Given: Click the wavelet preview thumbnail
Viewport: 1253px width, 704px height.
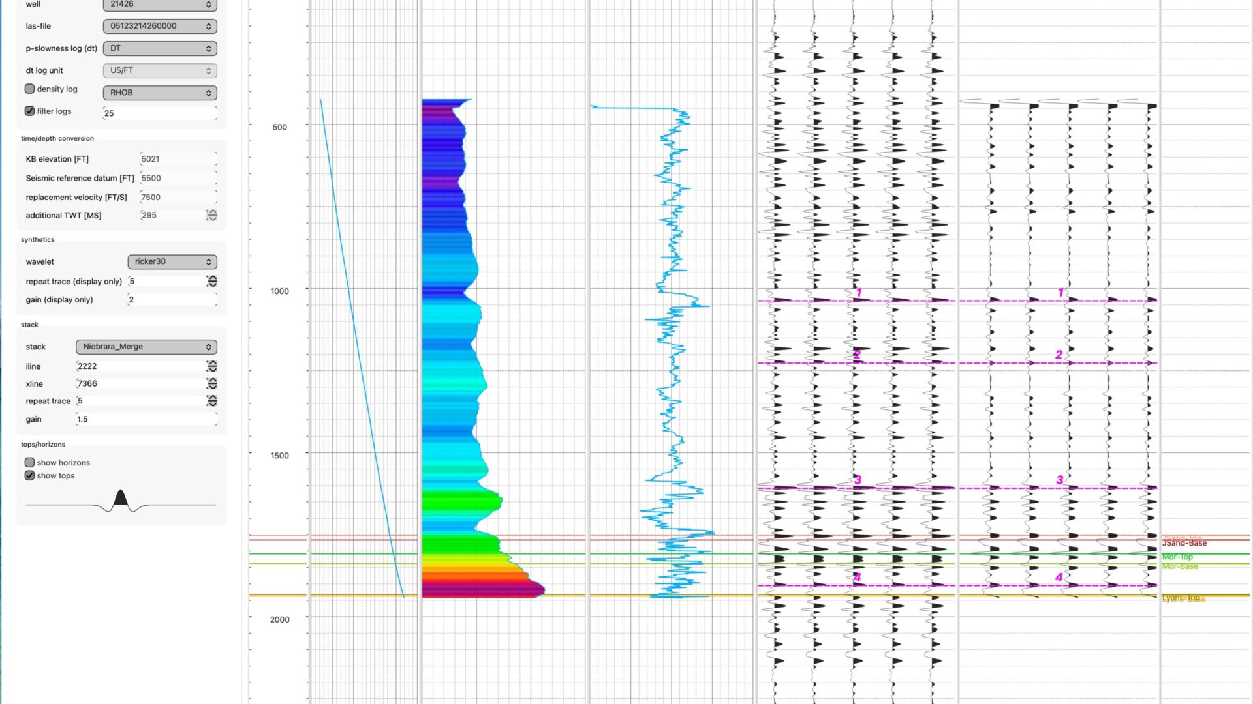Looking at the screenshot, I should point(121,501).
